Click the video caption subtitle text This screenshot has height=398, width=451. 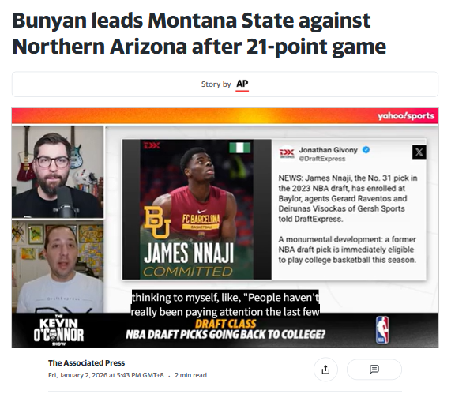click(225, 305)
